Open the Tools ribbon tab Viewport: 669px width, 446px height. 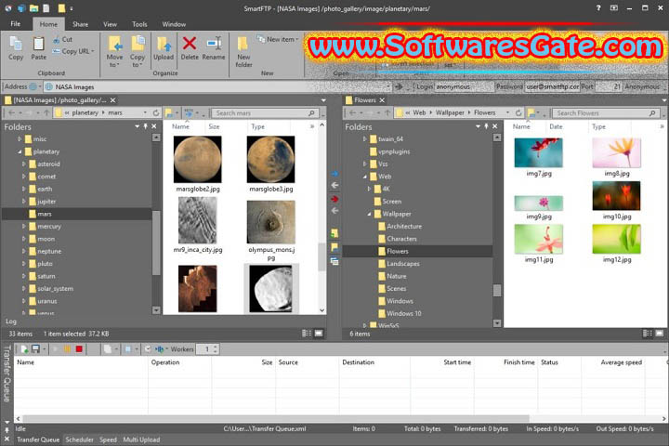(x=139, y=24)
